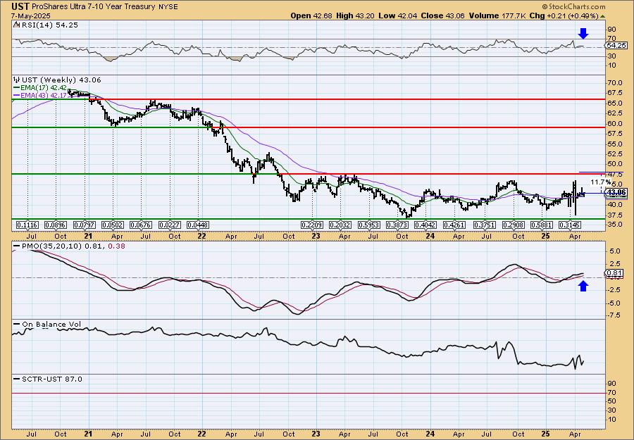Click the 60.0 price axis label

pyautogui.click(x=615, y=124)
